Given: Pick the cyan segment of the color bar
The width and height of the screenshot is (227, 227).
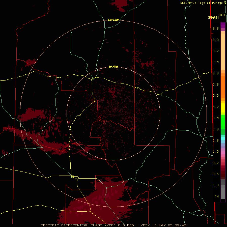Looking at the screenshot, I should (223, 139).
